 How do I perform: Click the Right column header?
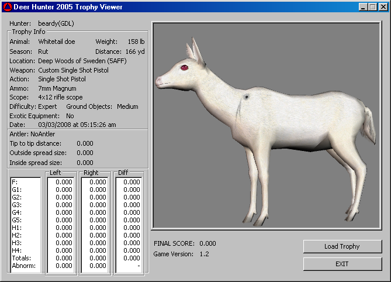coord(91,173)
